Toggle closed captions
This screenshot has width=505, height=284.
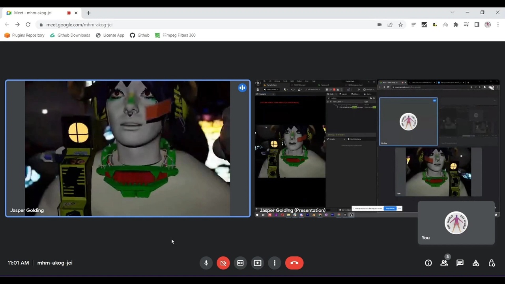[x=240, y=263]
